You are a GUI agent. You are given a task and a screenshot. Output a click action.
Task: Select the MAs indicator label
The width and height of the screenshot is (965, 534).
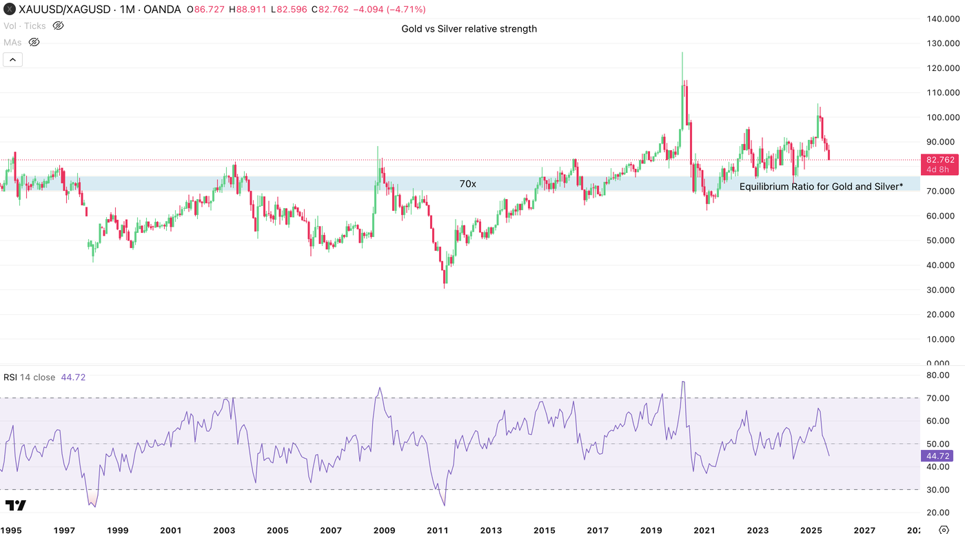(12, 42)
